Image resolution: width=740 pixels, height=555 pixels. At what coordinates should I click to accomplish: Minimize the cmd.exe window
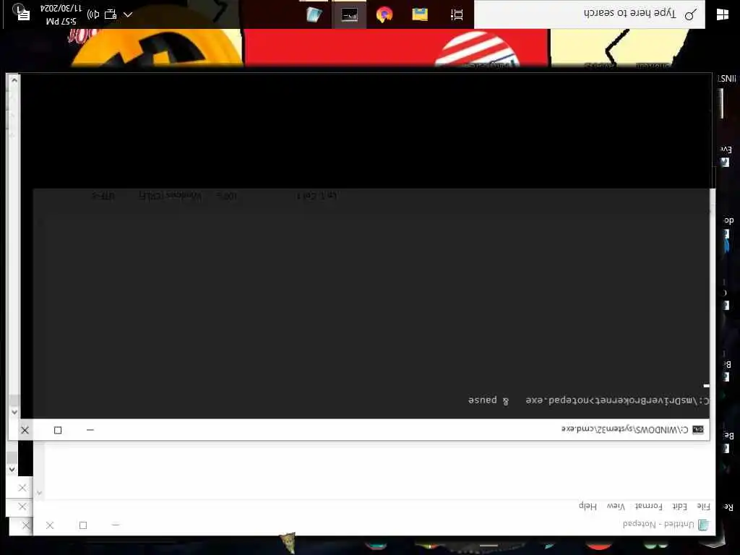click(90, 430)
